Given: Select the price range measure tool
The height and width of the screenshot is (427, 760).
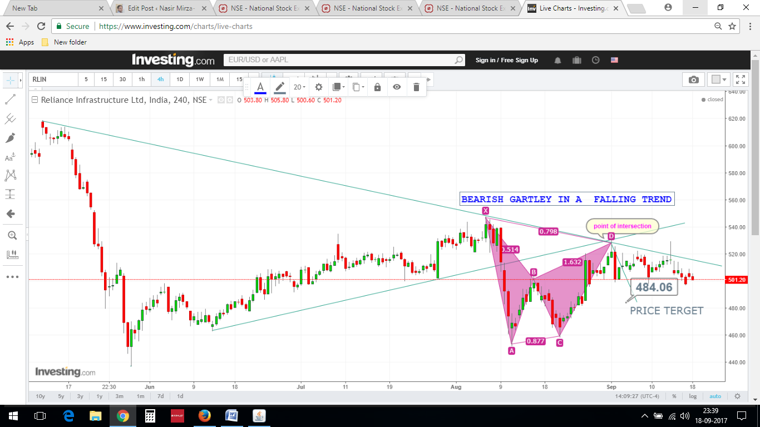Looking at the screenshot, I should (x=11, y=195).
